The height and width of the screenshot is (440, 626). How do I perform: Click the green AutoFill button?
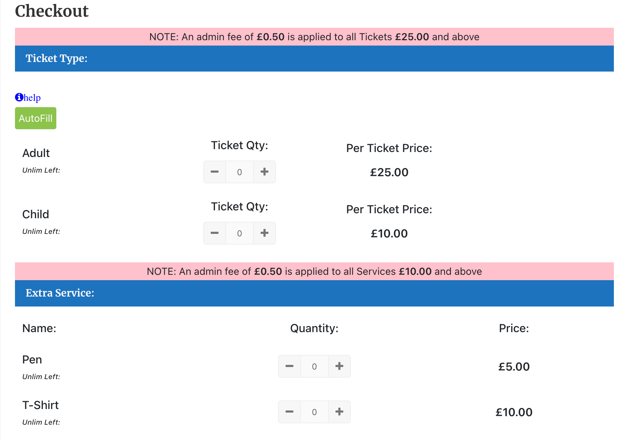[x=36, y=118]
